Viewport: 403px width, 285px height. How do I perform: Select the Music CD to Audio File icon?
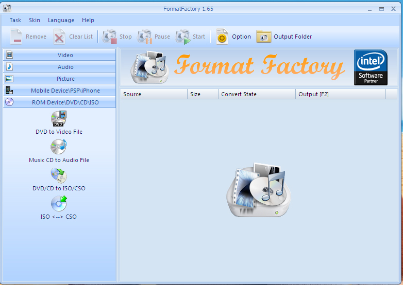tap(59, 147)
